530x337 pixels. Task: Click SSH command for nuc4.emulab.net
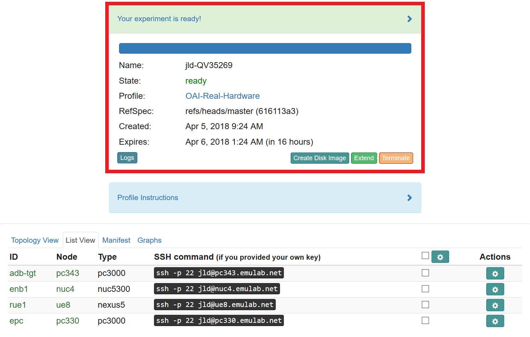217,289
